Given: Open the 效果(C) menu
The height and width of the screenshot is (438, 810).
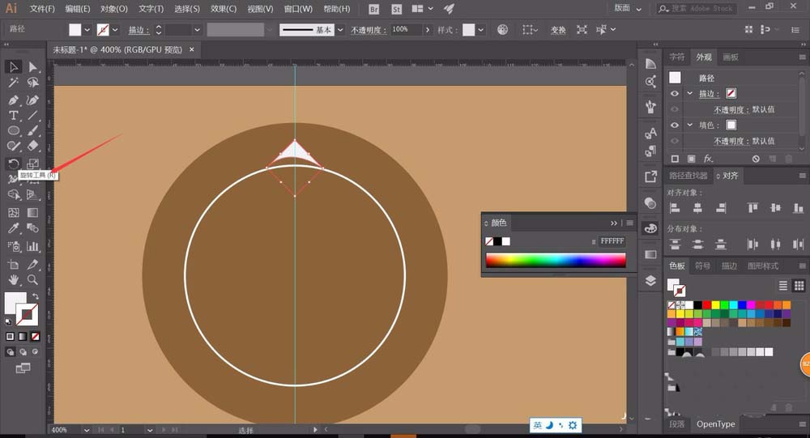Looking at the screenshot, I should (223, 9).
